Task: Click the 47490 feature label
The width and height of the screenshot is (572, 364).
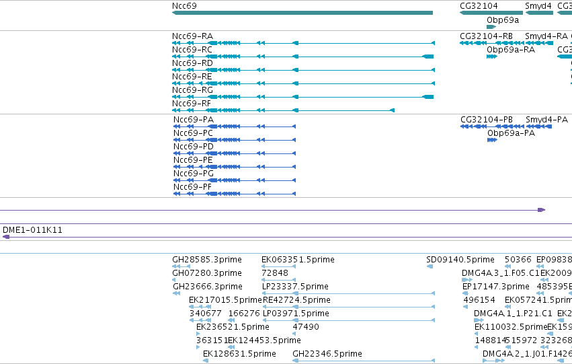Action: [306, 327]
